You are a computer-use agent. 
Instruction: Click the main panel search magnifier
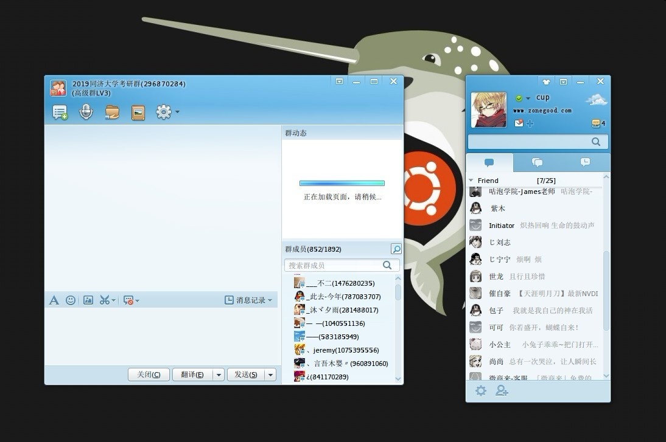point(596,142)
